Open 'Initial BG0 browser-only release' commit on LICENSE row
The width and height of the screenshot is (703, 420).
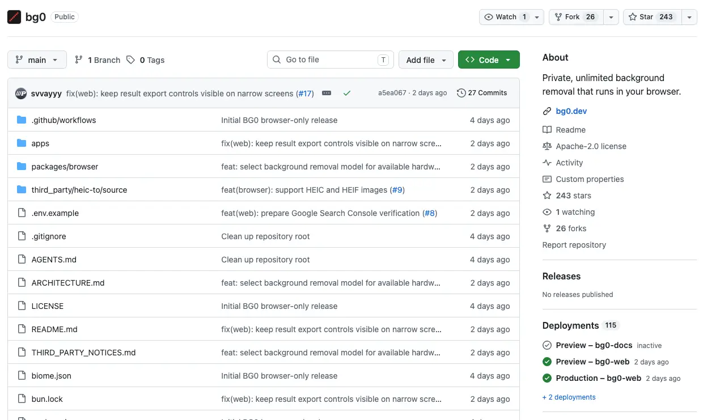(x=279, y=306)
